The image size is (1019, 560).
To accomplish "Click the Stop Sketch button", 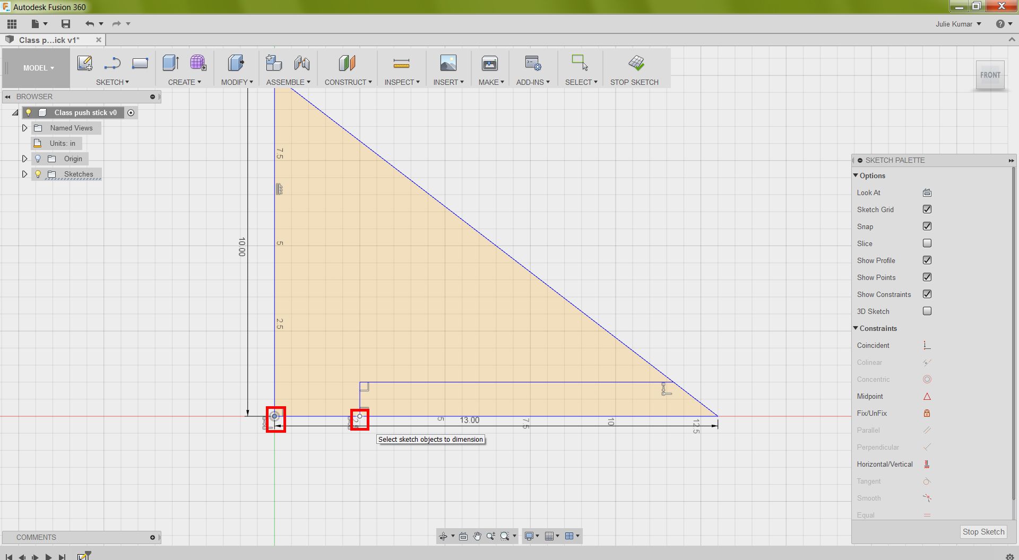I will coord(982,532).
